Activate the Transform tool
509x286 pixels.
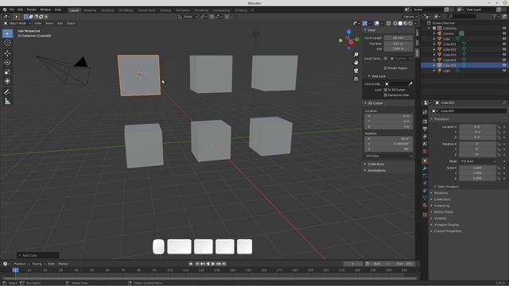tap(7, 81)
